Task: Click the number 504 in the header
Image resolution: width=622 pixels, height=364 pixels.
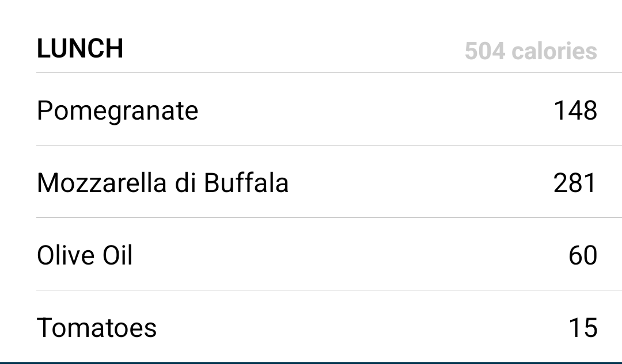Action: point(485,51)
